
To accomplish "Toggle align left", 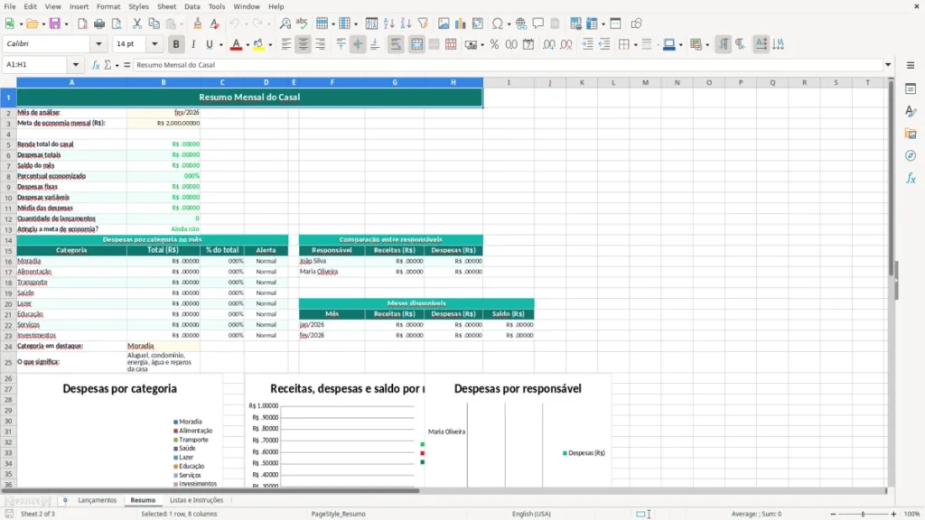I will coord(286,44).
